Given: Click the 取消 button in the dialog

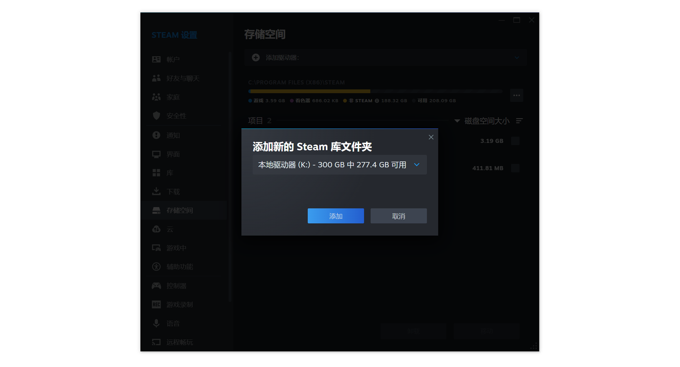Looking at the screenshot, I should click(x=398, y=216).
